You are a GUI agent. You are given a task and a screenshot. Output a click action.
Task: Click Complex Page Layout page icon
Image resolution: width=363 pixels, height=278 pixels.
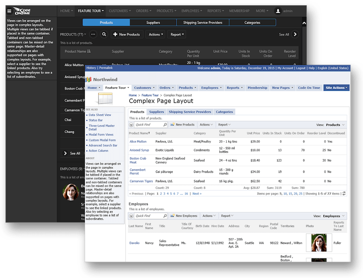(x=105, y=99)
